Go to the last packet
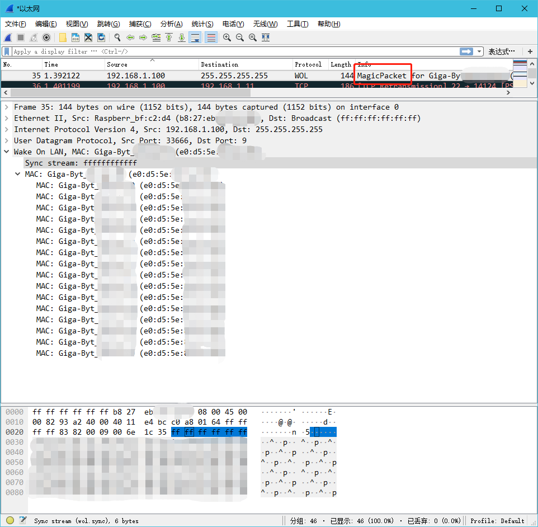 (181, 37)
